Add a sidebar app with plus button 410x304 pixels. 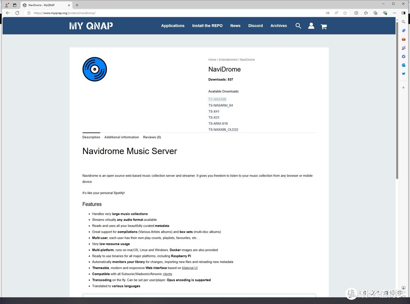point(404,88)
